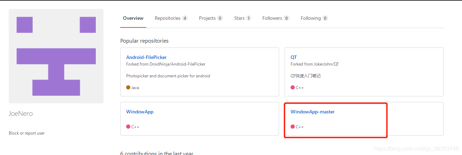Click Forked from JokerJohn/QT text
The height and width of the screenshot is (155, 462).
click(315, 64)
